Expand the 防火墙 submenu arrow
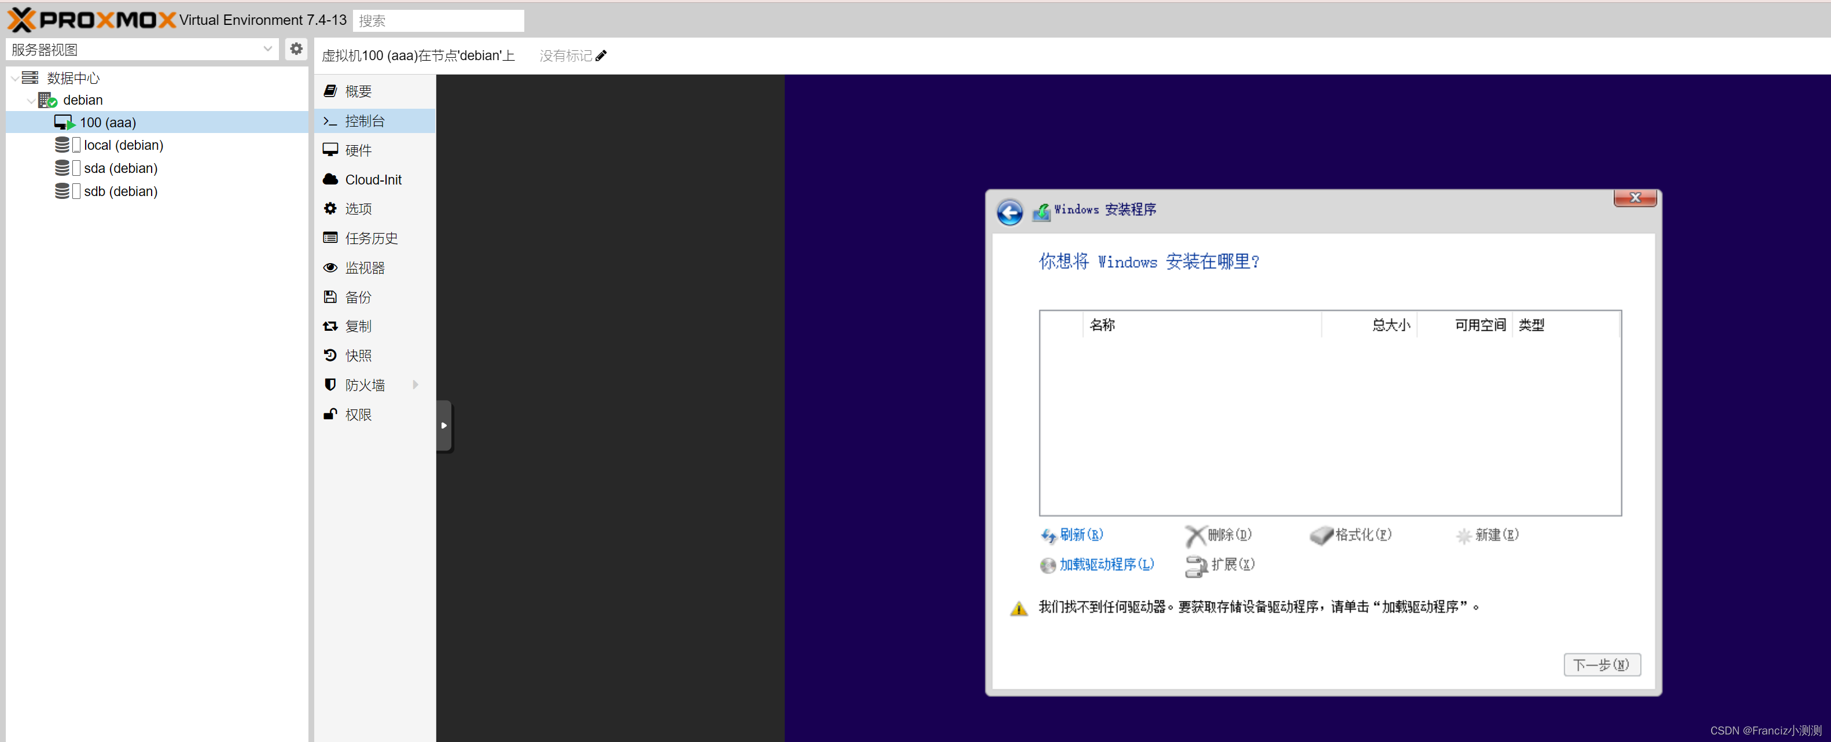The width and height of the screenshot is (1831, 742). (x=416, y=385)
